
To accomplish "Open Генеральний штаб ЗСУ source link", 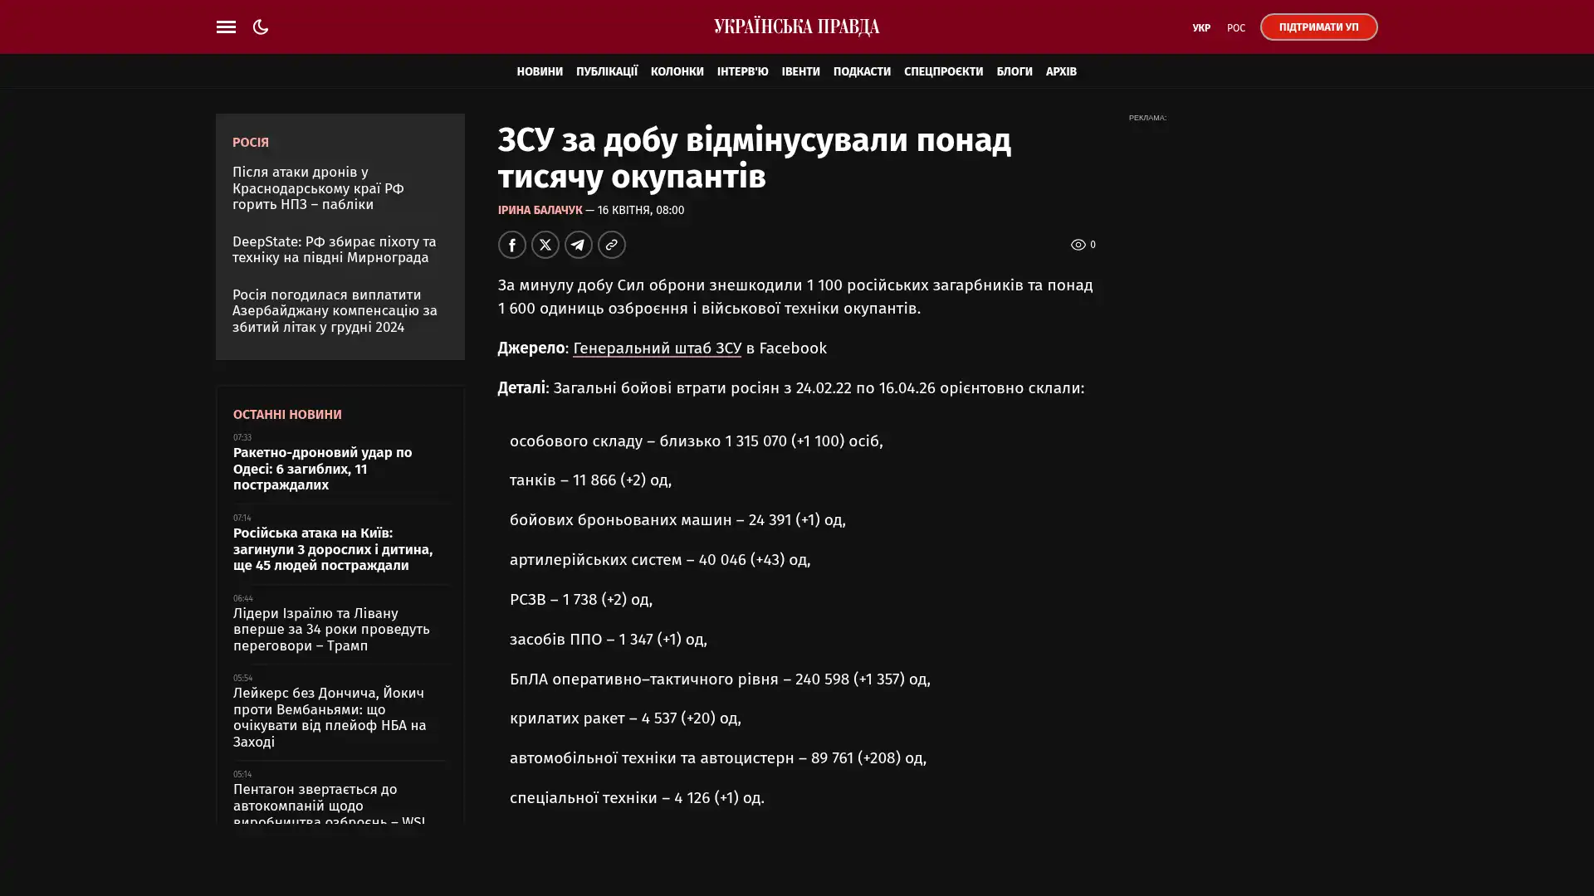I will [657, 348].
